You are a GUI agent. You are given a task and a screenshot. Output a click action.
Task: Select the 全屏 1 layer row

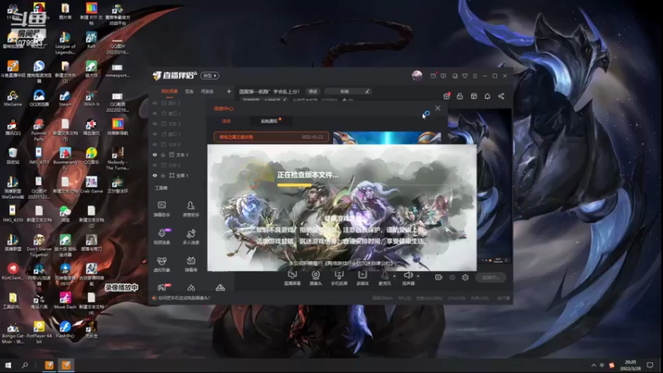point(180,176)
